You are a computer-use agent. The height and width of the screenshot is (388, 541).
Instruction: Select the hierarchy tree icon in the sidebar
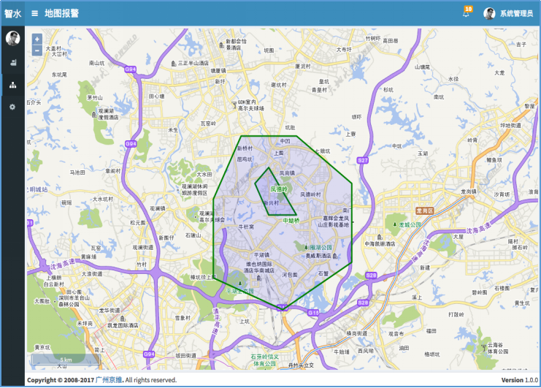pyautogui.click(x=12, y=85)
